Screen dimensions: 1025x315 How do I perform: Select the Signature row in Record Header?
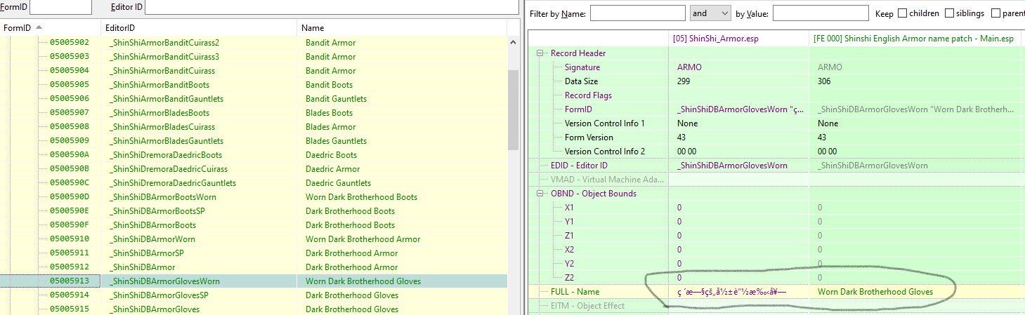tap(776, 67)
